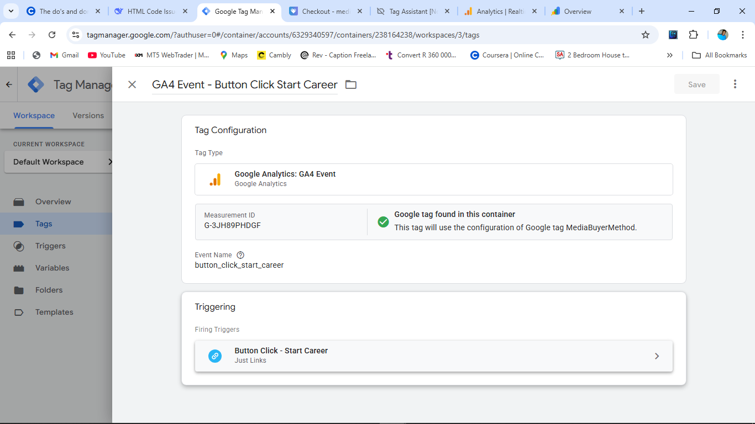Open the Convert R 360 000 bookmark
755x424 pixels.
tap(421, 55)
